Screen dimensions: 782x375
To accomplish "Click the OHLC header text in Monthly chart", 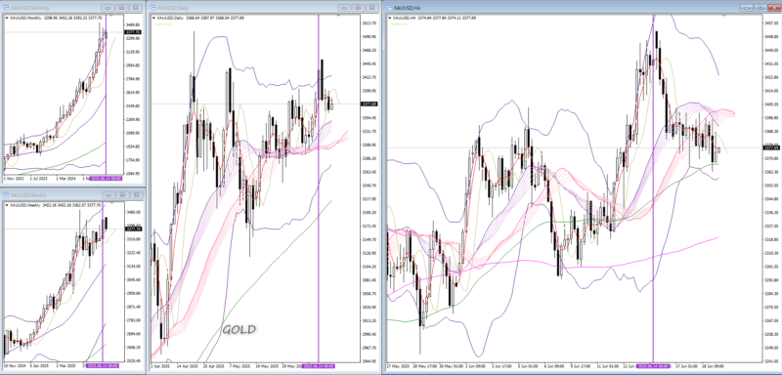I will tap(56, 18).
